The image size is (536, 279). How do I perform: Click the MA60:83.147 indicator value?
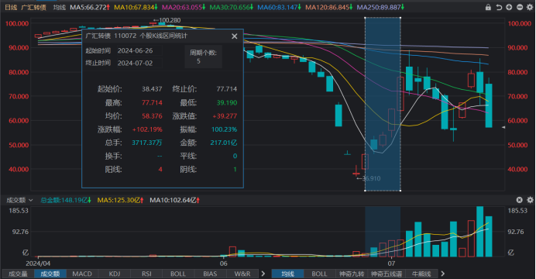[280, 7]
